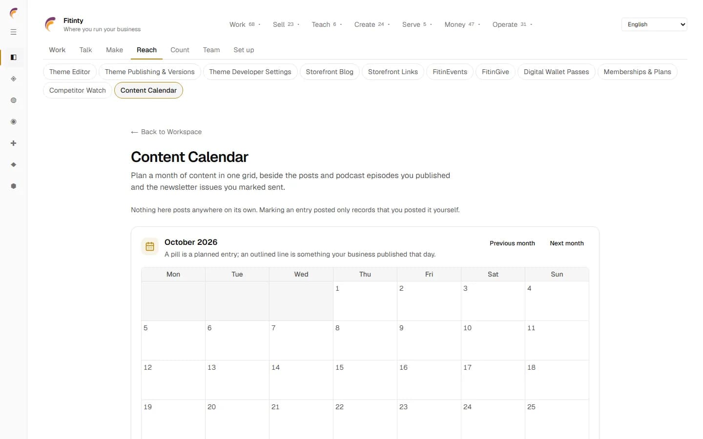The image size is (703, 439).
Task: Select the Content Calendar pill
Action: pos(148,90)
